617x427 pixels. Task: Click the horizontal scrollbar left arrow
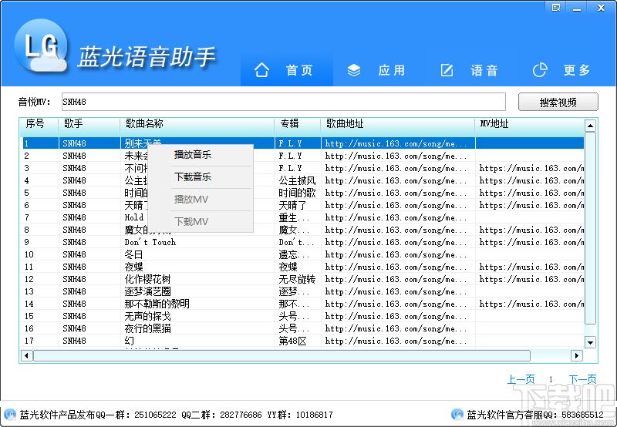point(26,356)
